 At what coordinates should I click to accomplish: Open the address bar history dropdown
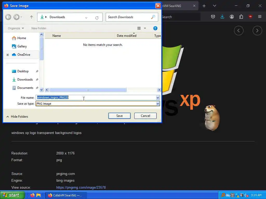tap(86, 18)
